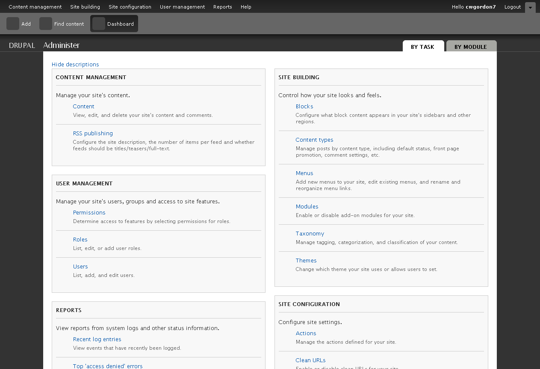
Task: Open the Reports menu
Action: (223, 7)
